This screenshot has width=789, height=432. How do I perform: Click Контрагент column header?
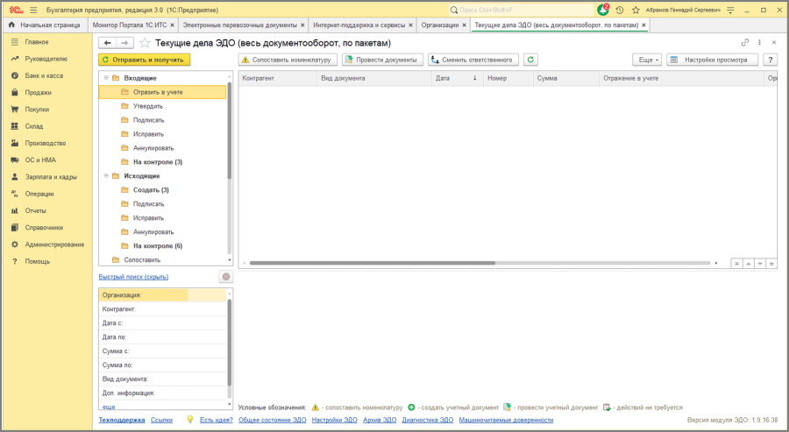(x=278, y=79)
